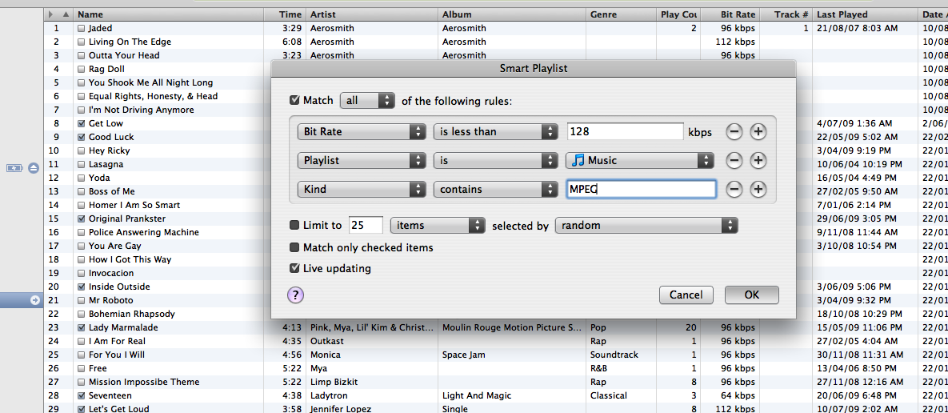
Task: Sort by the Play Count column header
Action: pyautogui.click(x=679, y=14)
